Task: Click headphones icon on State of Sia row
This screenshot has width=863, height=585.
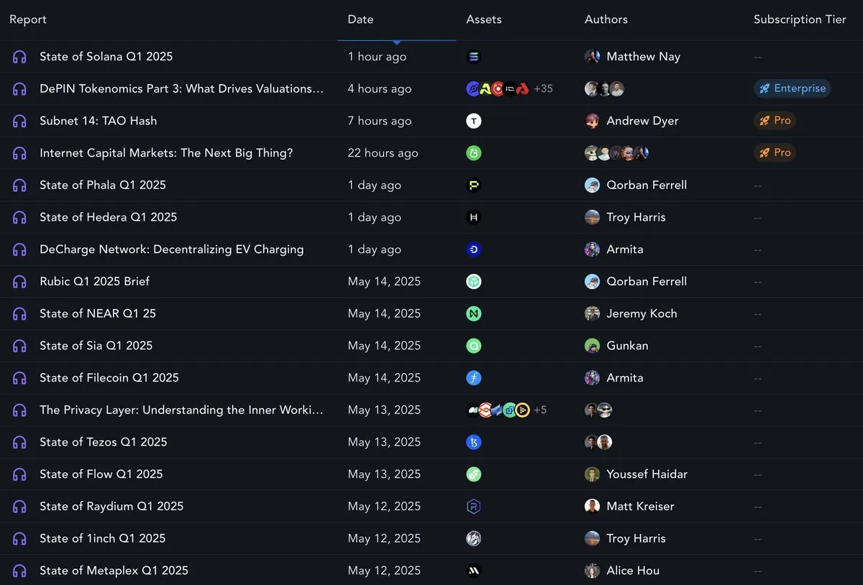Action: 19,346
